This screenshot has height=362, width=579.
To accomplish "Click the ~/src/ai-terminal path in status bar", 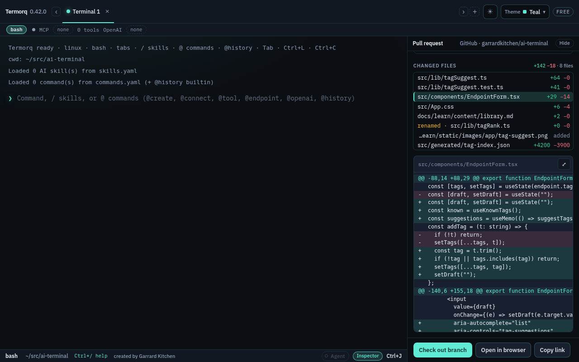I will pyautogui.click(x=47, y=356).
